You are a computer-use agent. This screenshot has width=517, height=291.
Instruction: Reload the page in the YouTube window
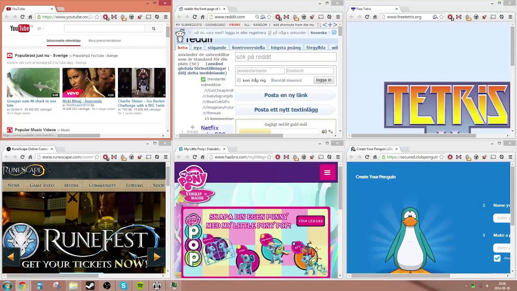(x=22, y=17)
